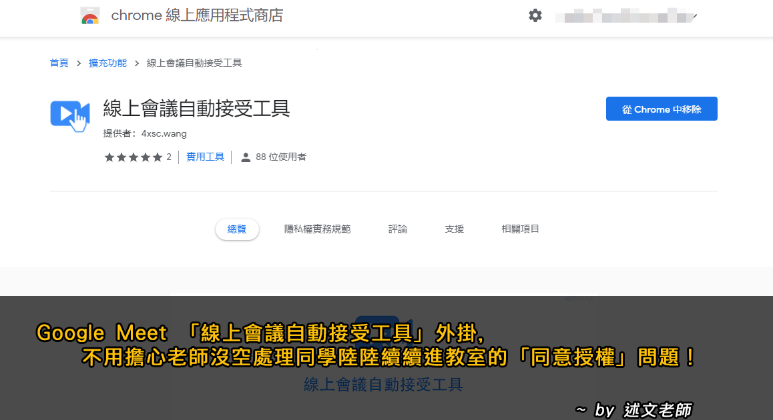Click the 線上會議自動接受工具 preview image caption
773x420 pixels.
383,385
